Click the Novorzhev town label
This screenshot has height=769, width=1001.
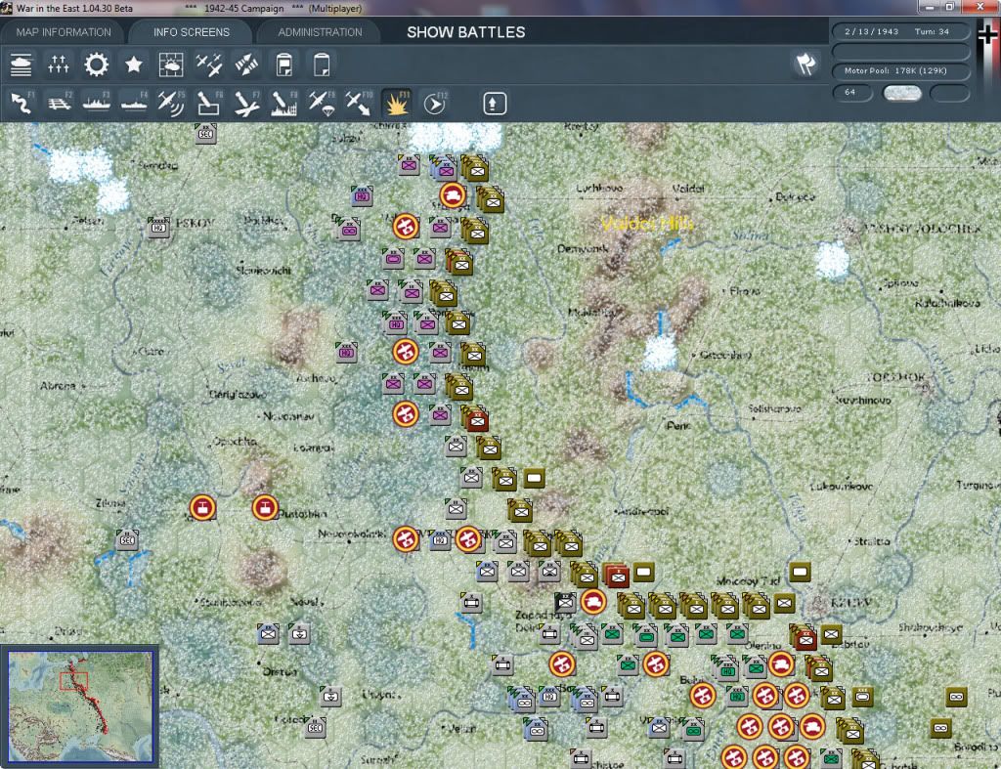pyautogui.click(x=289, y=416)
